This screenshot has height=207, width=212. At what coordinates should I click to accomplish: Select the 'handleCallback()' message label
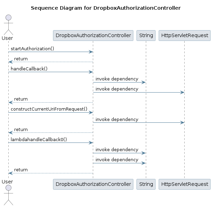[29, 69]
